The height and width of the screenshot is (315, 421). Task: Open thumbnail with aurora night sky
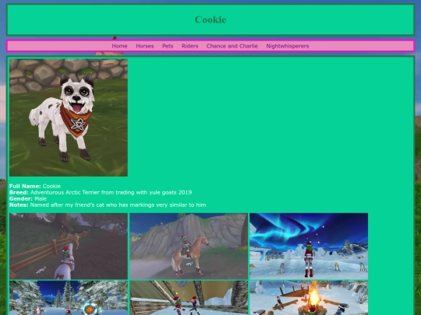[309, 246]
